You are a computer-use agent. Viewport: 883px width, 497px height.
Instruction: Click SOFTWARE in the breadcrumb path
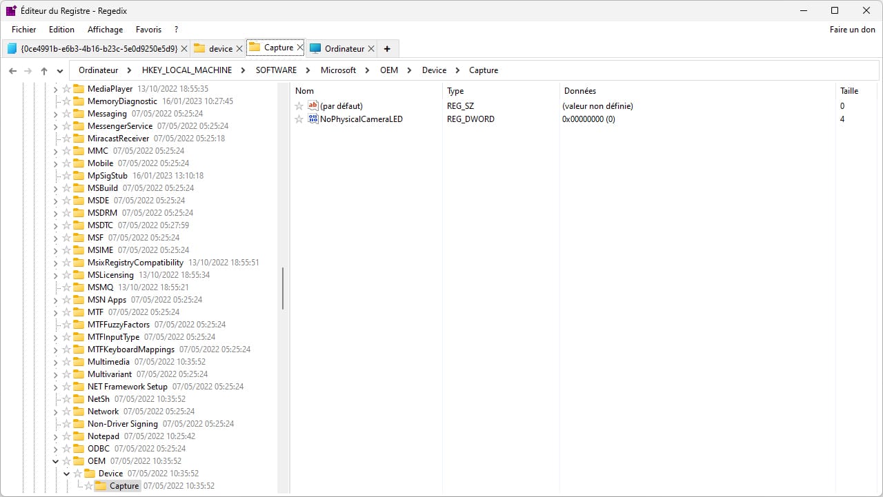tap(276, 70)
